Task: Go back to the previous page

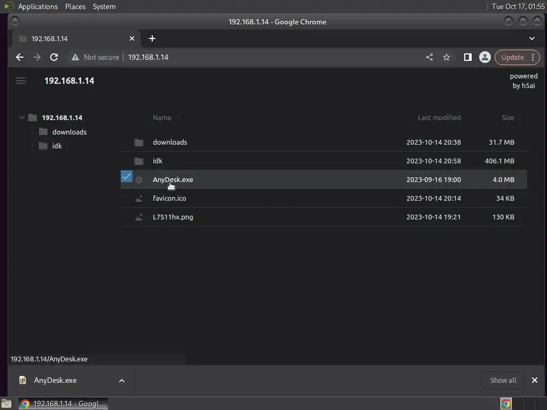Action: [x=20, y=57]
